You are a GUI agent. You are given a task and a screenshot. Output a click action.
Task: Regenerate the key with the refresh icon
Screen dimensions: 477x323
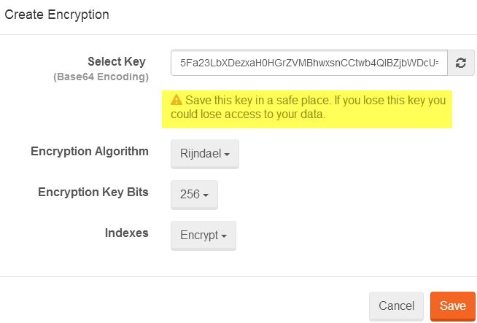461,63
